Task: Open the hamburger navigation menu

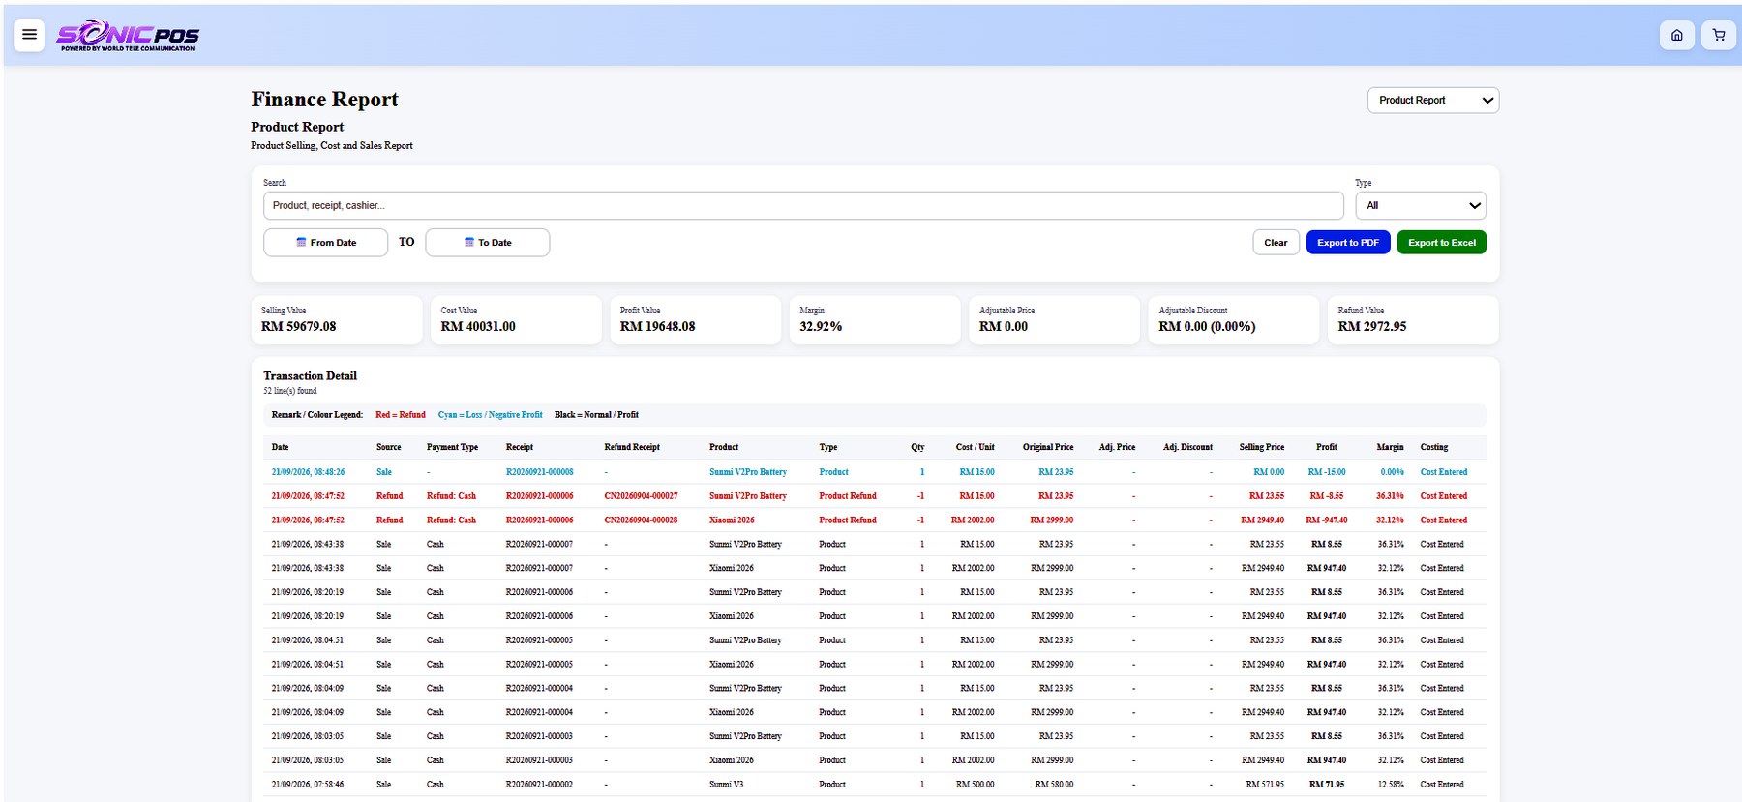Action: (x=29, y=35)
